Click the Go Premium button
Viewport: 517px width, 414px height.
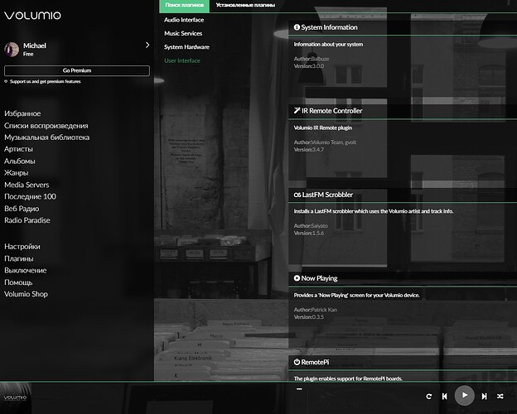coord(77,70)
